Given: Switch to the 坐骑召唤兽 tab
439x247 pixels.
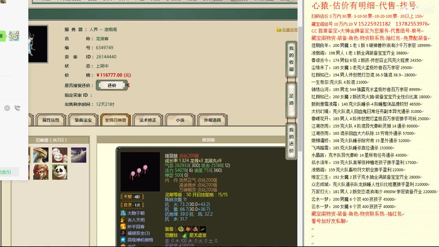Looking at the screenshot, I should [x=115, y=120].
